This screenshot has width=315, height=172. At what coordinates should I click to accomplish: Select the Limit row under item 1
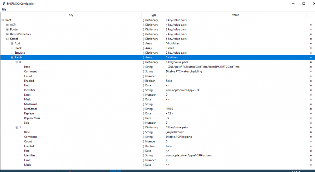pos(157,160)
